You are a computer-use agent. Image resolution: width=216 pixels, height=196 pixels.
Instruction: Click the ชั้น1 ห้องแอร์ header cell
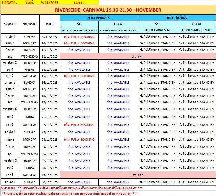point(177,17)
